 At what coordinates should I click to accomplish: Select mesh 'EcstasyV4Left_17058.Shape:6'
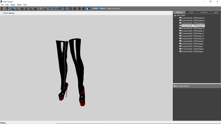(x=192, y=49)
